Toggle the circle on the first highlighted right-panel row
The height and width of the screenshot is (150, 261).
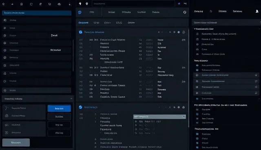coord(256,75)
